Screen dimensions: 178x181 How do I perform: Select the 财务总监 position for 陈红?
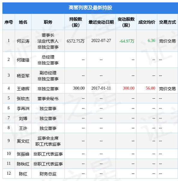pos(48,174)
